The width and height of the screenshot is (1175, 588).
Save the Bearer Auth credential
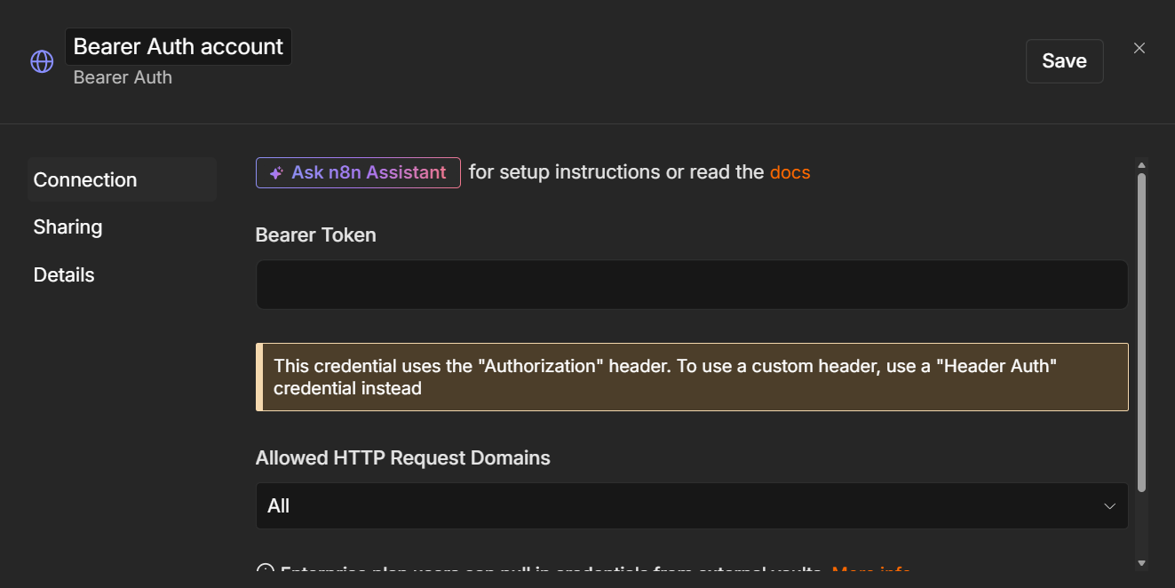tap(1064, 61)
